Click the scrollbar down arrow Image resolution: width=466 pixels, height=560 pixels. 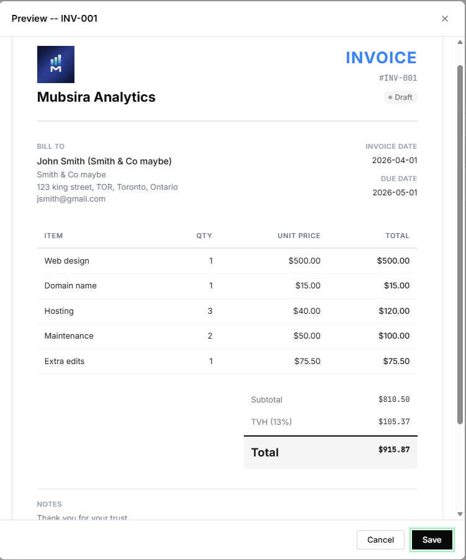(460, 514)
